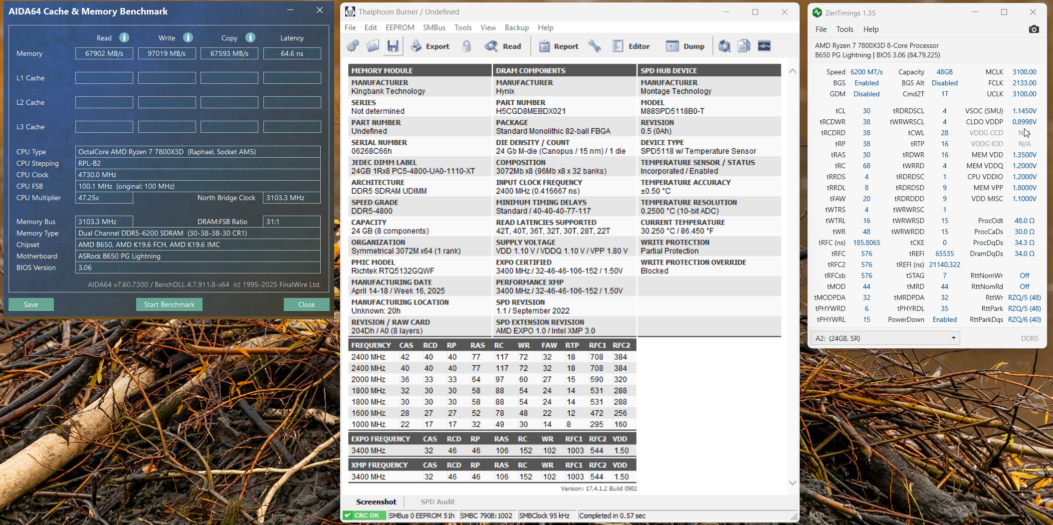Click the Read SPD toolbar button

point(503,46)
